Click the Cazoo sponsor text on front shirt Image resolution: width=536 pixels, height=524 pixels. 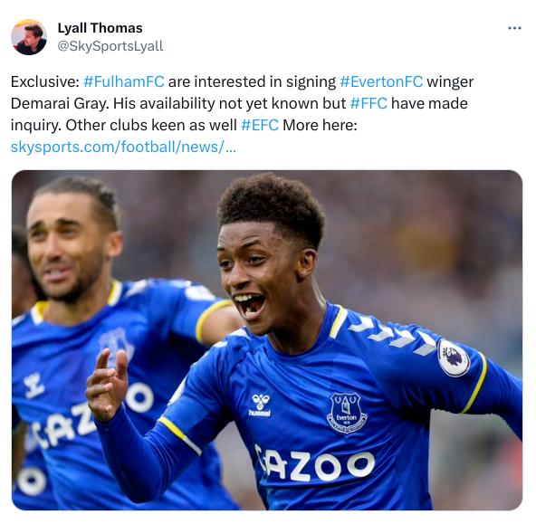315,463
